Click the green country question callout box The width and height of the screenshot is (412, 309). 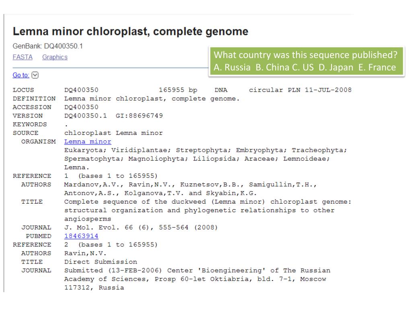(x=306, y=61)
